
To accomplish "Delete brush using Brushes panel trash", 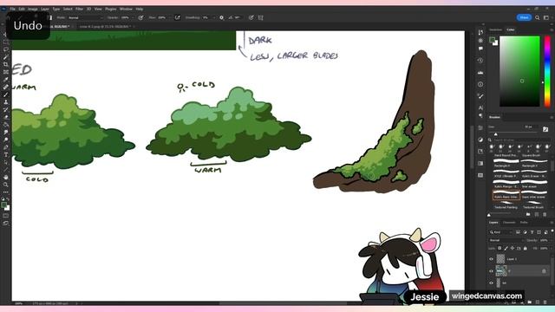I will coord(545,214).
